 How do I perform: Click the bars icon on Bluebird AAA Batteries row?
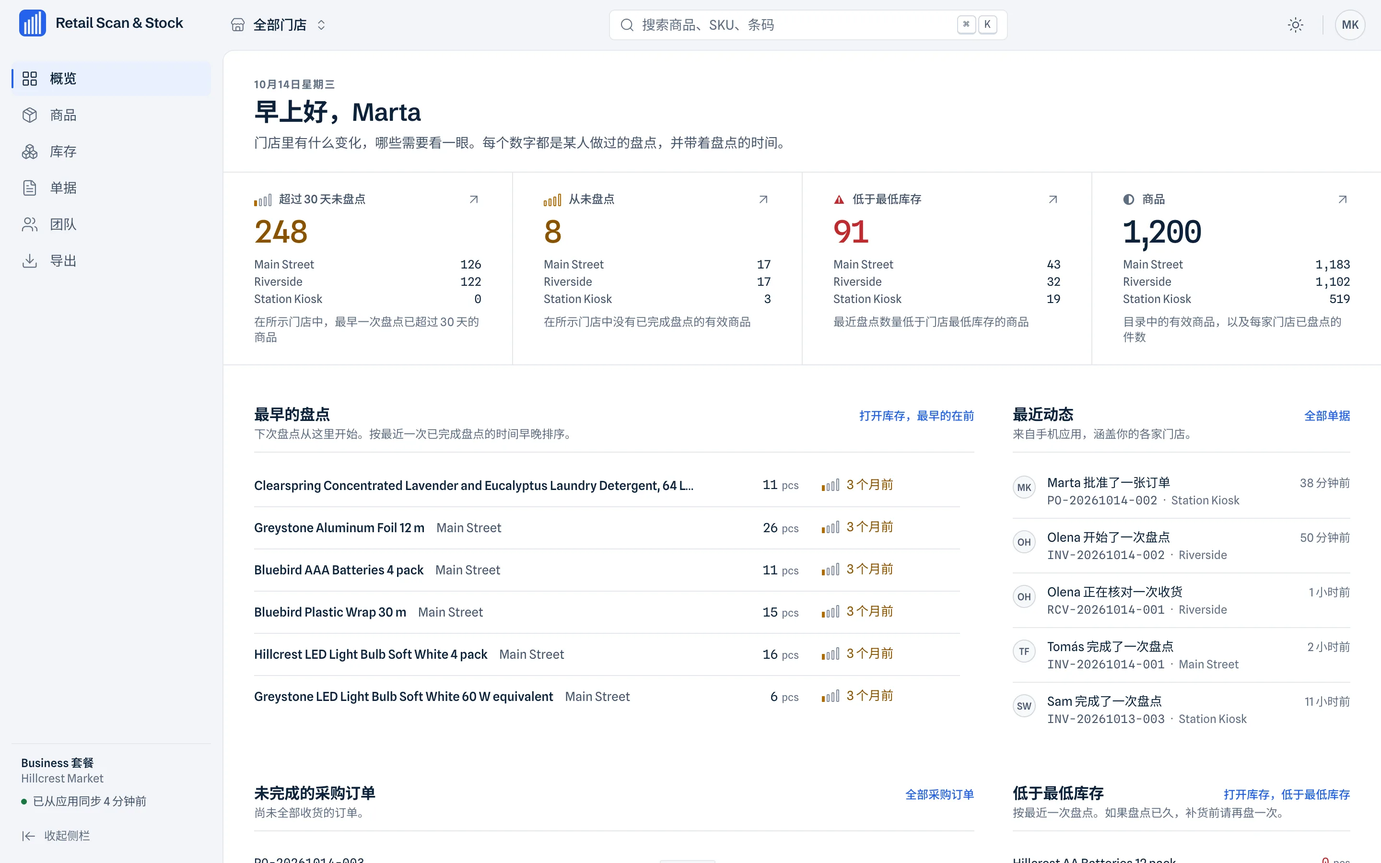coord(831,570)
